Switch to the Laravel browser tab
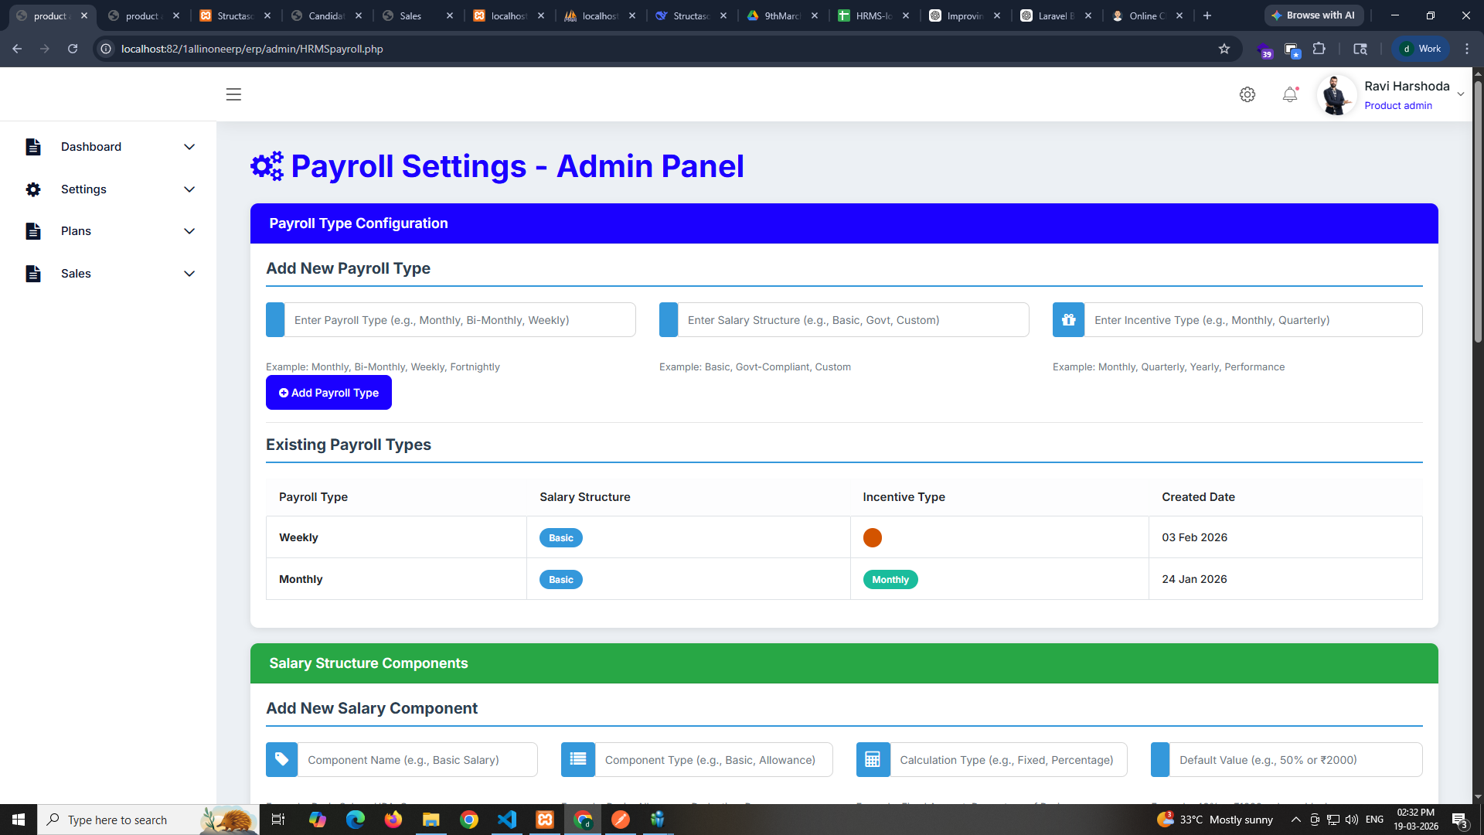Image resolution: width=1484 pixels, height=835 pixels. tap(1056, 15)
